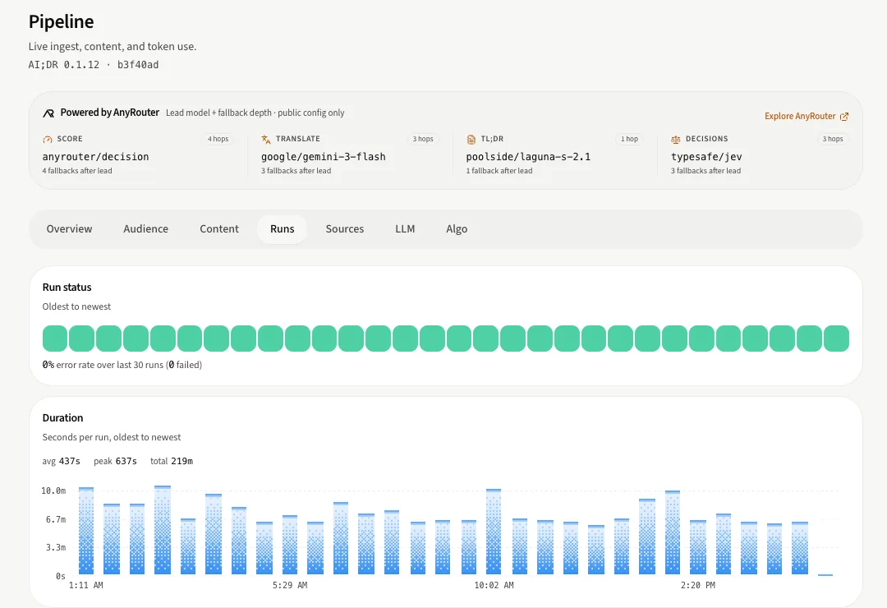The width and height of the screenshot is (887, 608).
Task: Go to the Sources tab
Action: pyautogui.click(x=344, y=228)
